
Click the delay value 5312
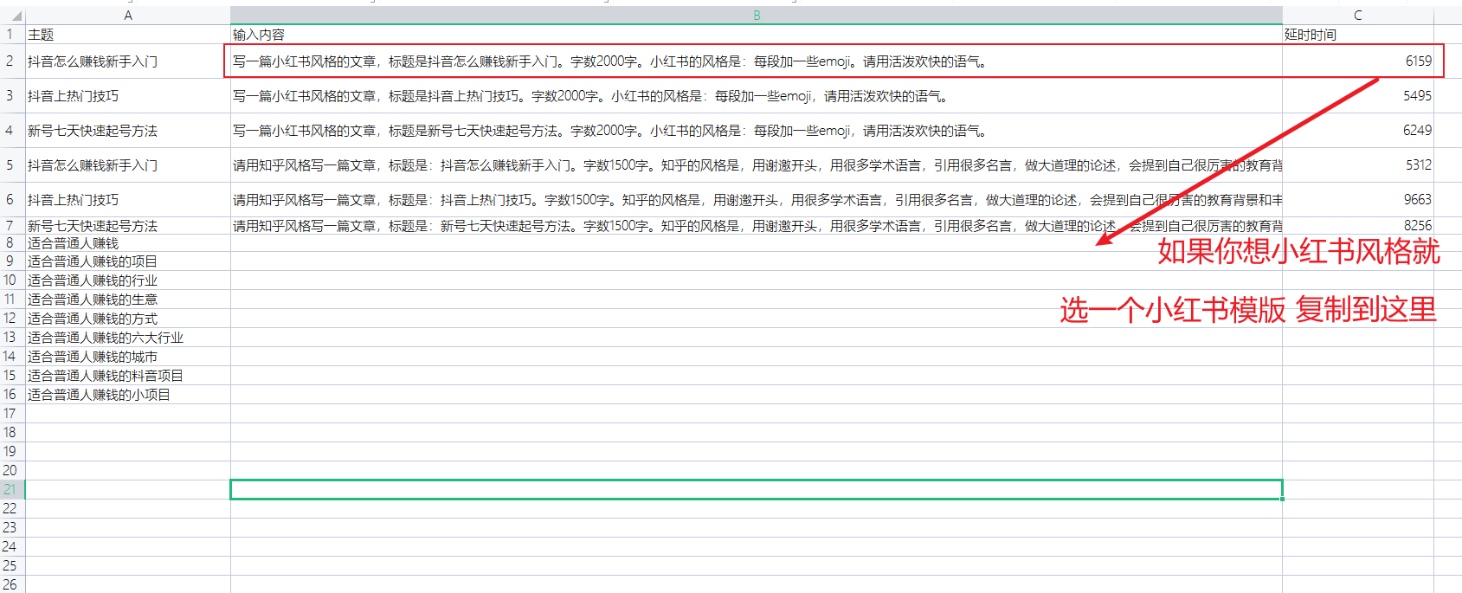click(1358, 165)
